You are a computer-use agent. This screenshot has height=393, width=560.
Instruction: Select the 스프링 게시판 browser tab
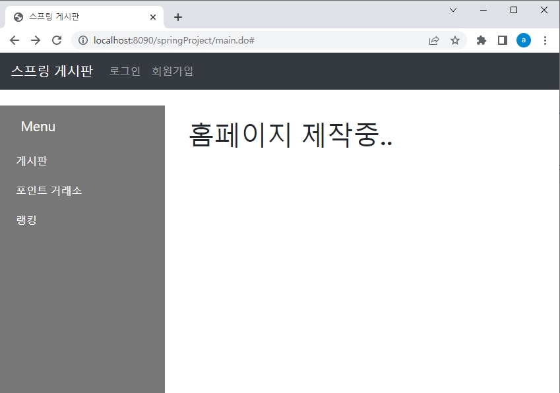coord(84,16)
